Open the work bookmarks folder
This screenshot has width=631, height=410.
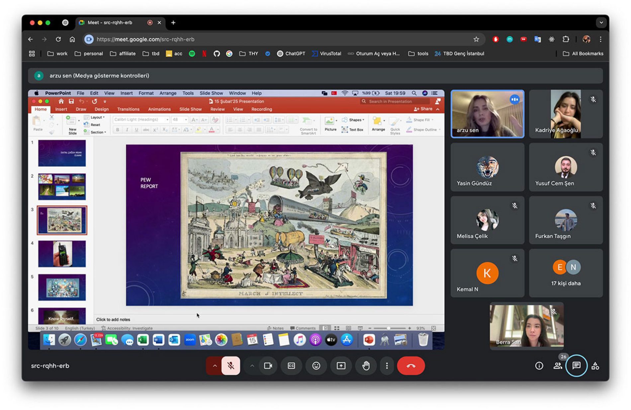pyautogui.click(x=57, y=53)
